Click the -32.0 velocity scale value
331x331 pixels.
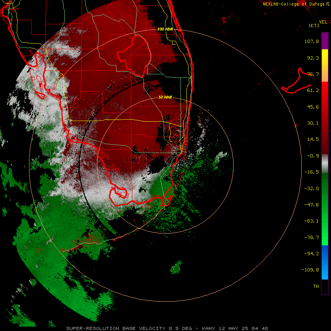click(x=312, y=189)
